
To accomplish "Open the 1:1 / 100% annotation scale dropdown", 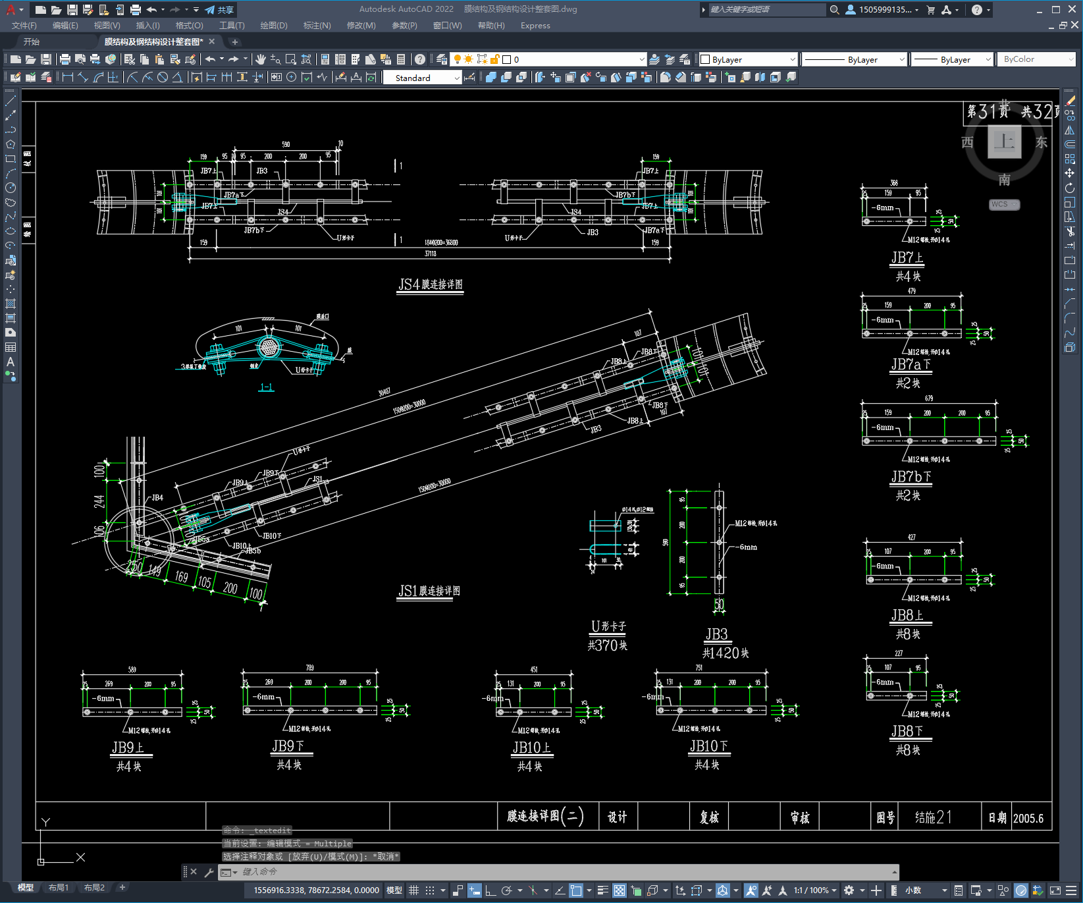I will 815,890.
